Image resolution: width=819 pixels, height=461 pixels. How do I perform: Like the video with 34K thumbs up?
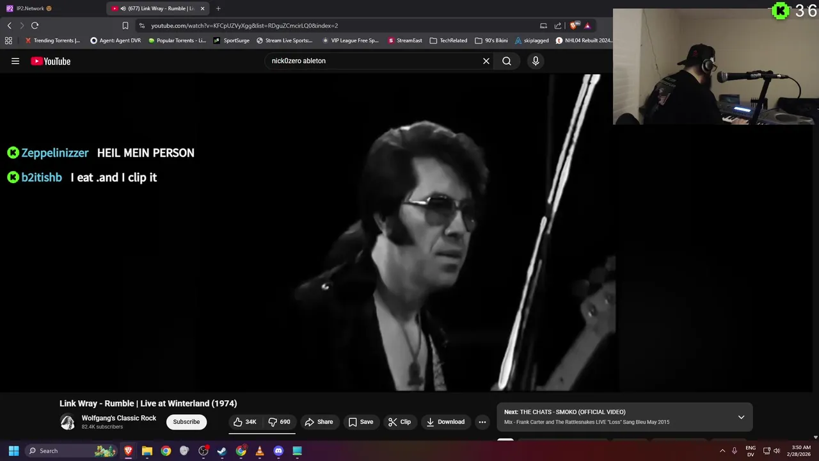[245, 422]
